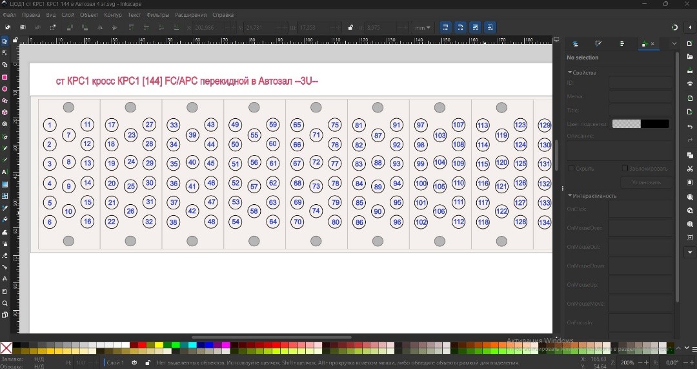Open the dock panels chevron menu
The height and width of the screenshot is (369, 697).
click(x=674, y=44)
